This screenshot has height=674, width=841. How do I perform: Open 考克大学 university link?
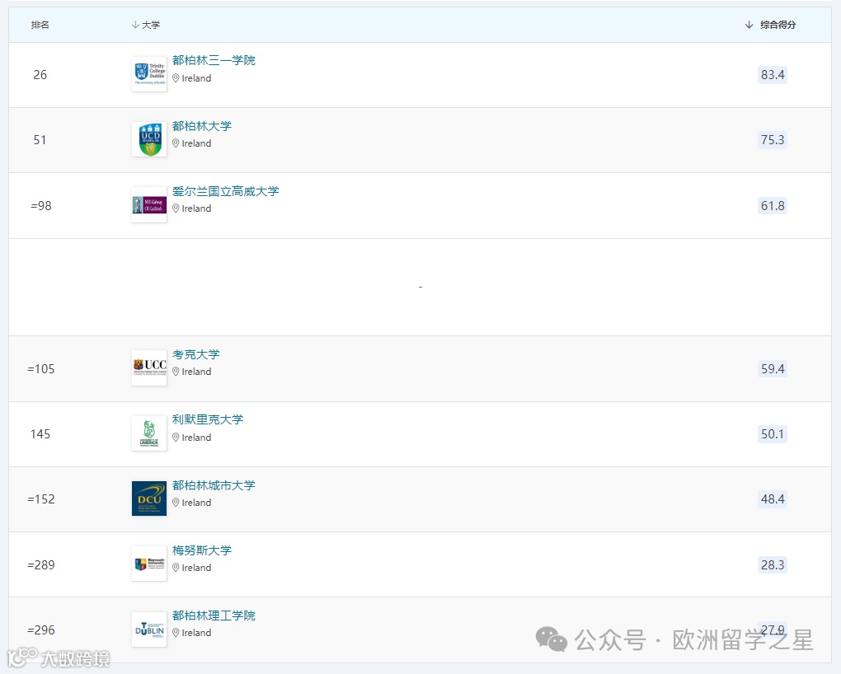[x=195, y=354]
